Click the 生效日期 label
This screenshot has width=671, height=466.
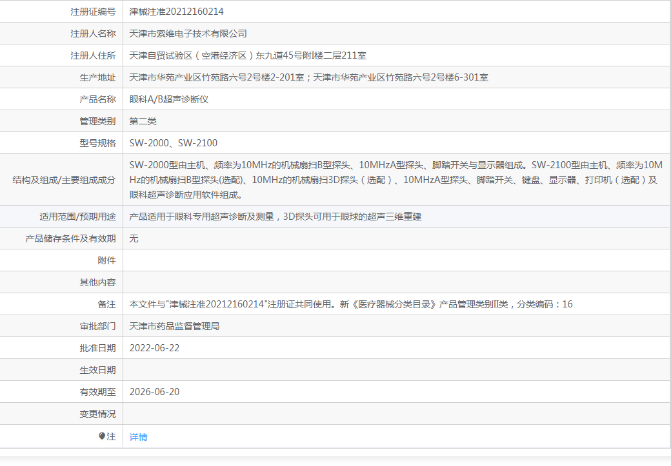(x=97, y=370)
